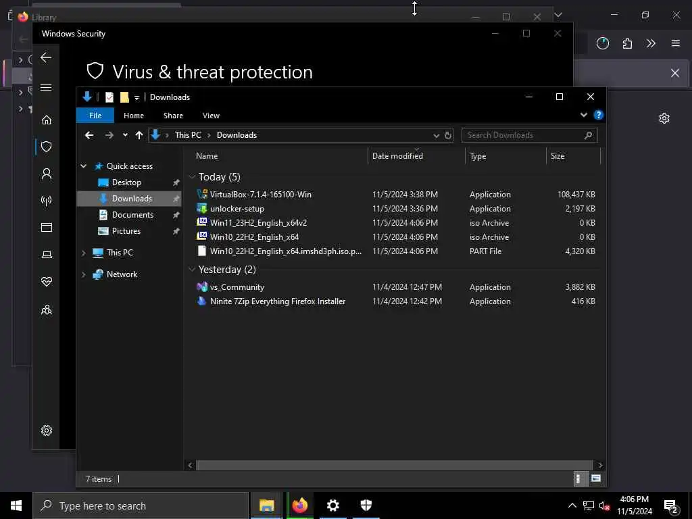Open Account protection person icon in Windows Security
This screenshot has height=519, width=692.
47,174
